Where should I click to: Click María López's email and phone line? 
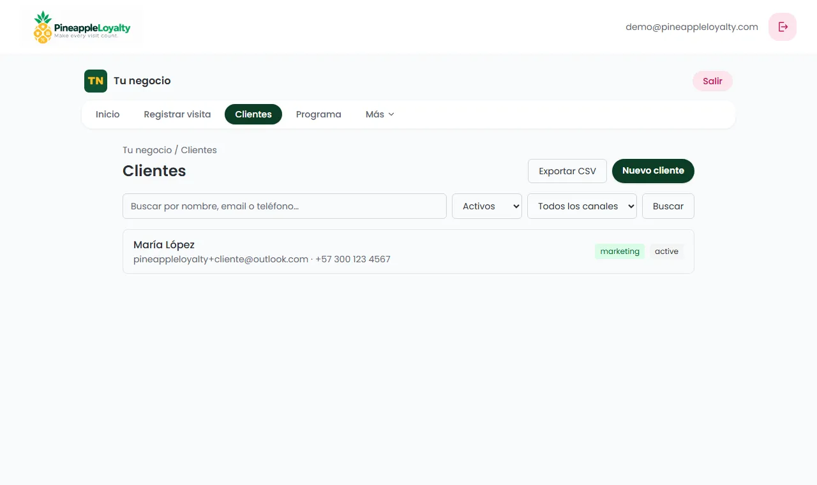point(262,259)
